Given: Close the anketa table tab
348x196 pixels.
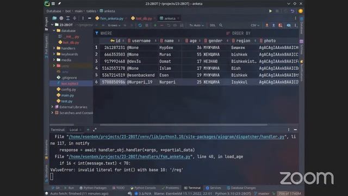Looking at the screenshot, I should 178,18.
